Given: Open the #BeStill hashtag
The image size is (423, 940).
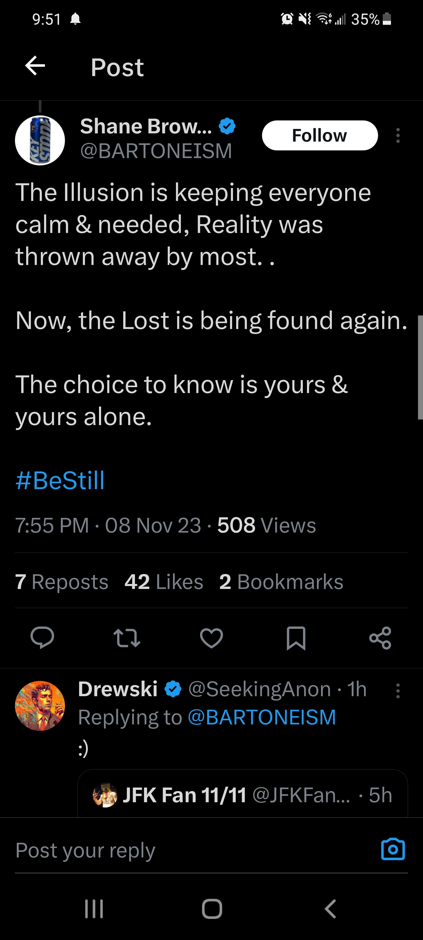Looking at the screenshot, I should point(60,480).
